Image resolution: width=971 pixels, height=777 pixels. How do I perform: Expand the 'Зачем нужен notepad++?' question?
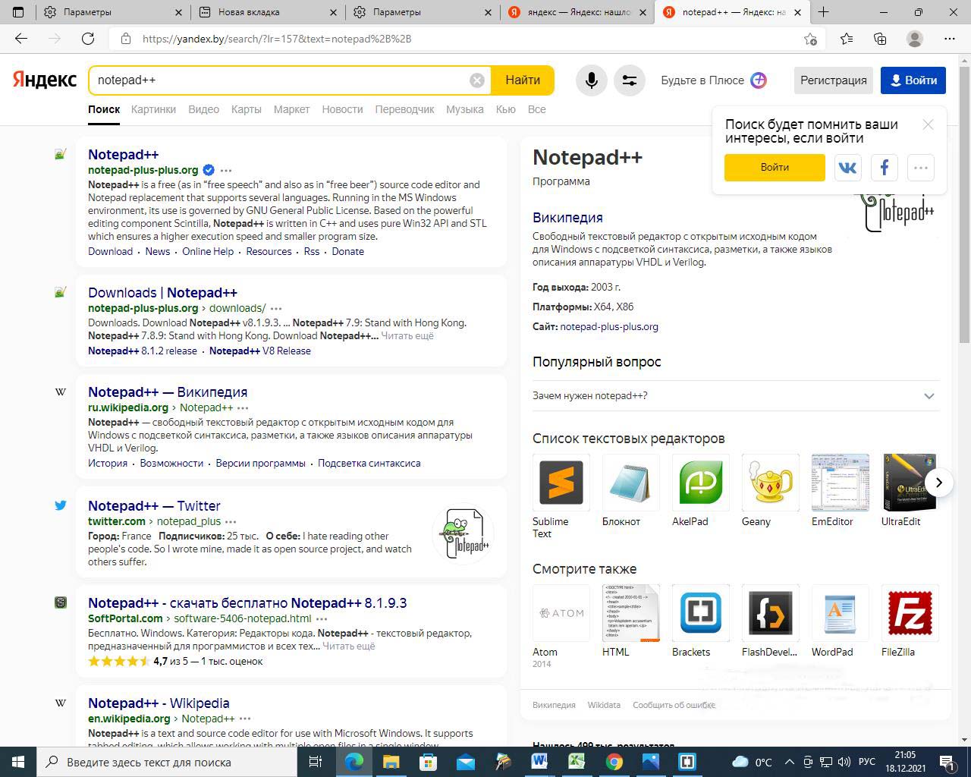pyautogui.click(x=929, y=396)
